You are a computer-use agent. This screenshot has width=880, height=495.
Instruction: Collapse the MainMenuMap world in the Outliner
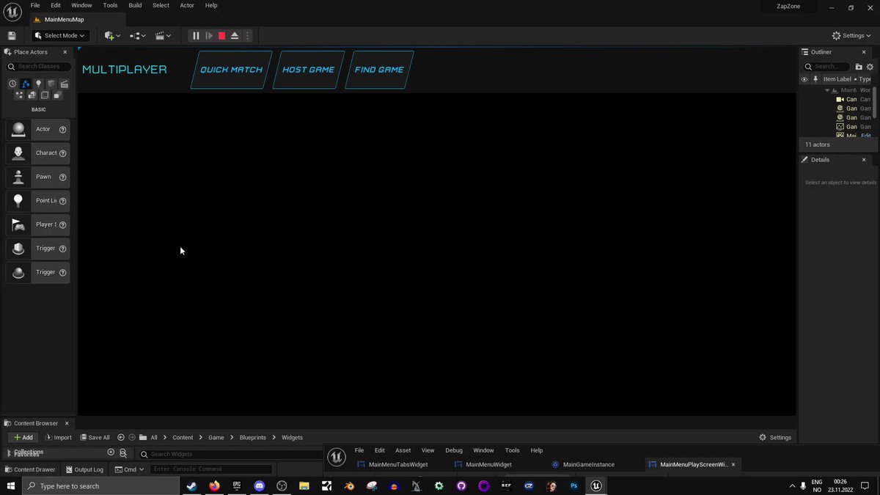pyautogui.click(x=826, y=89)
